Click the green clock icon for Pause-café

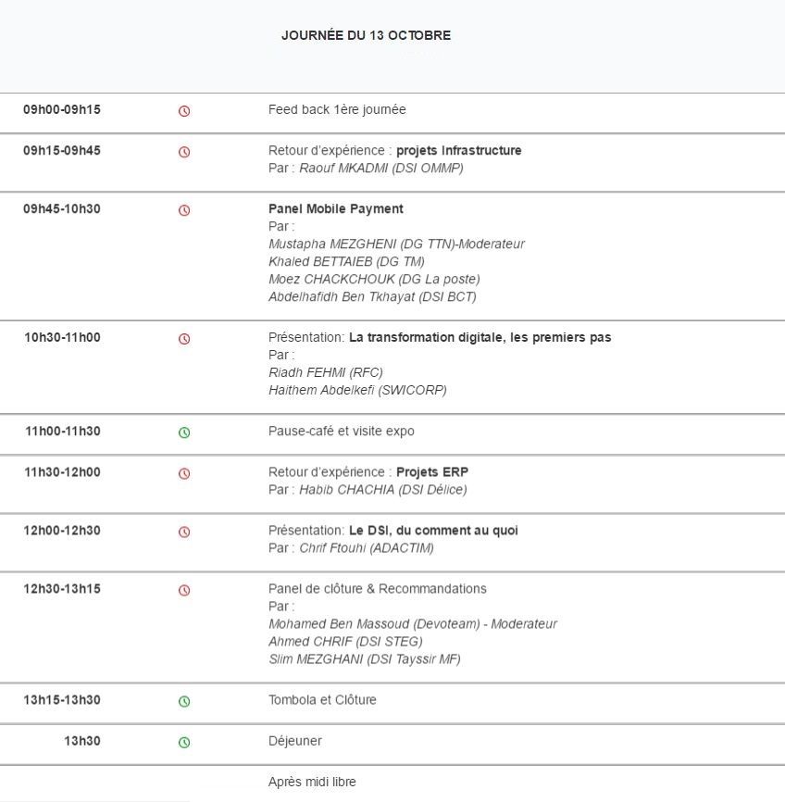184,432
